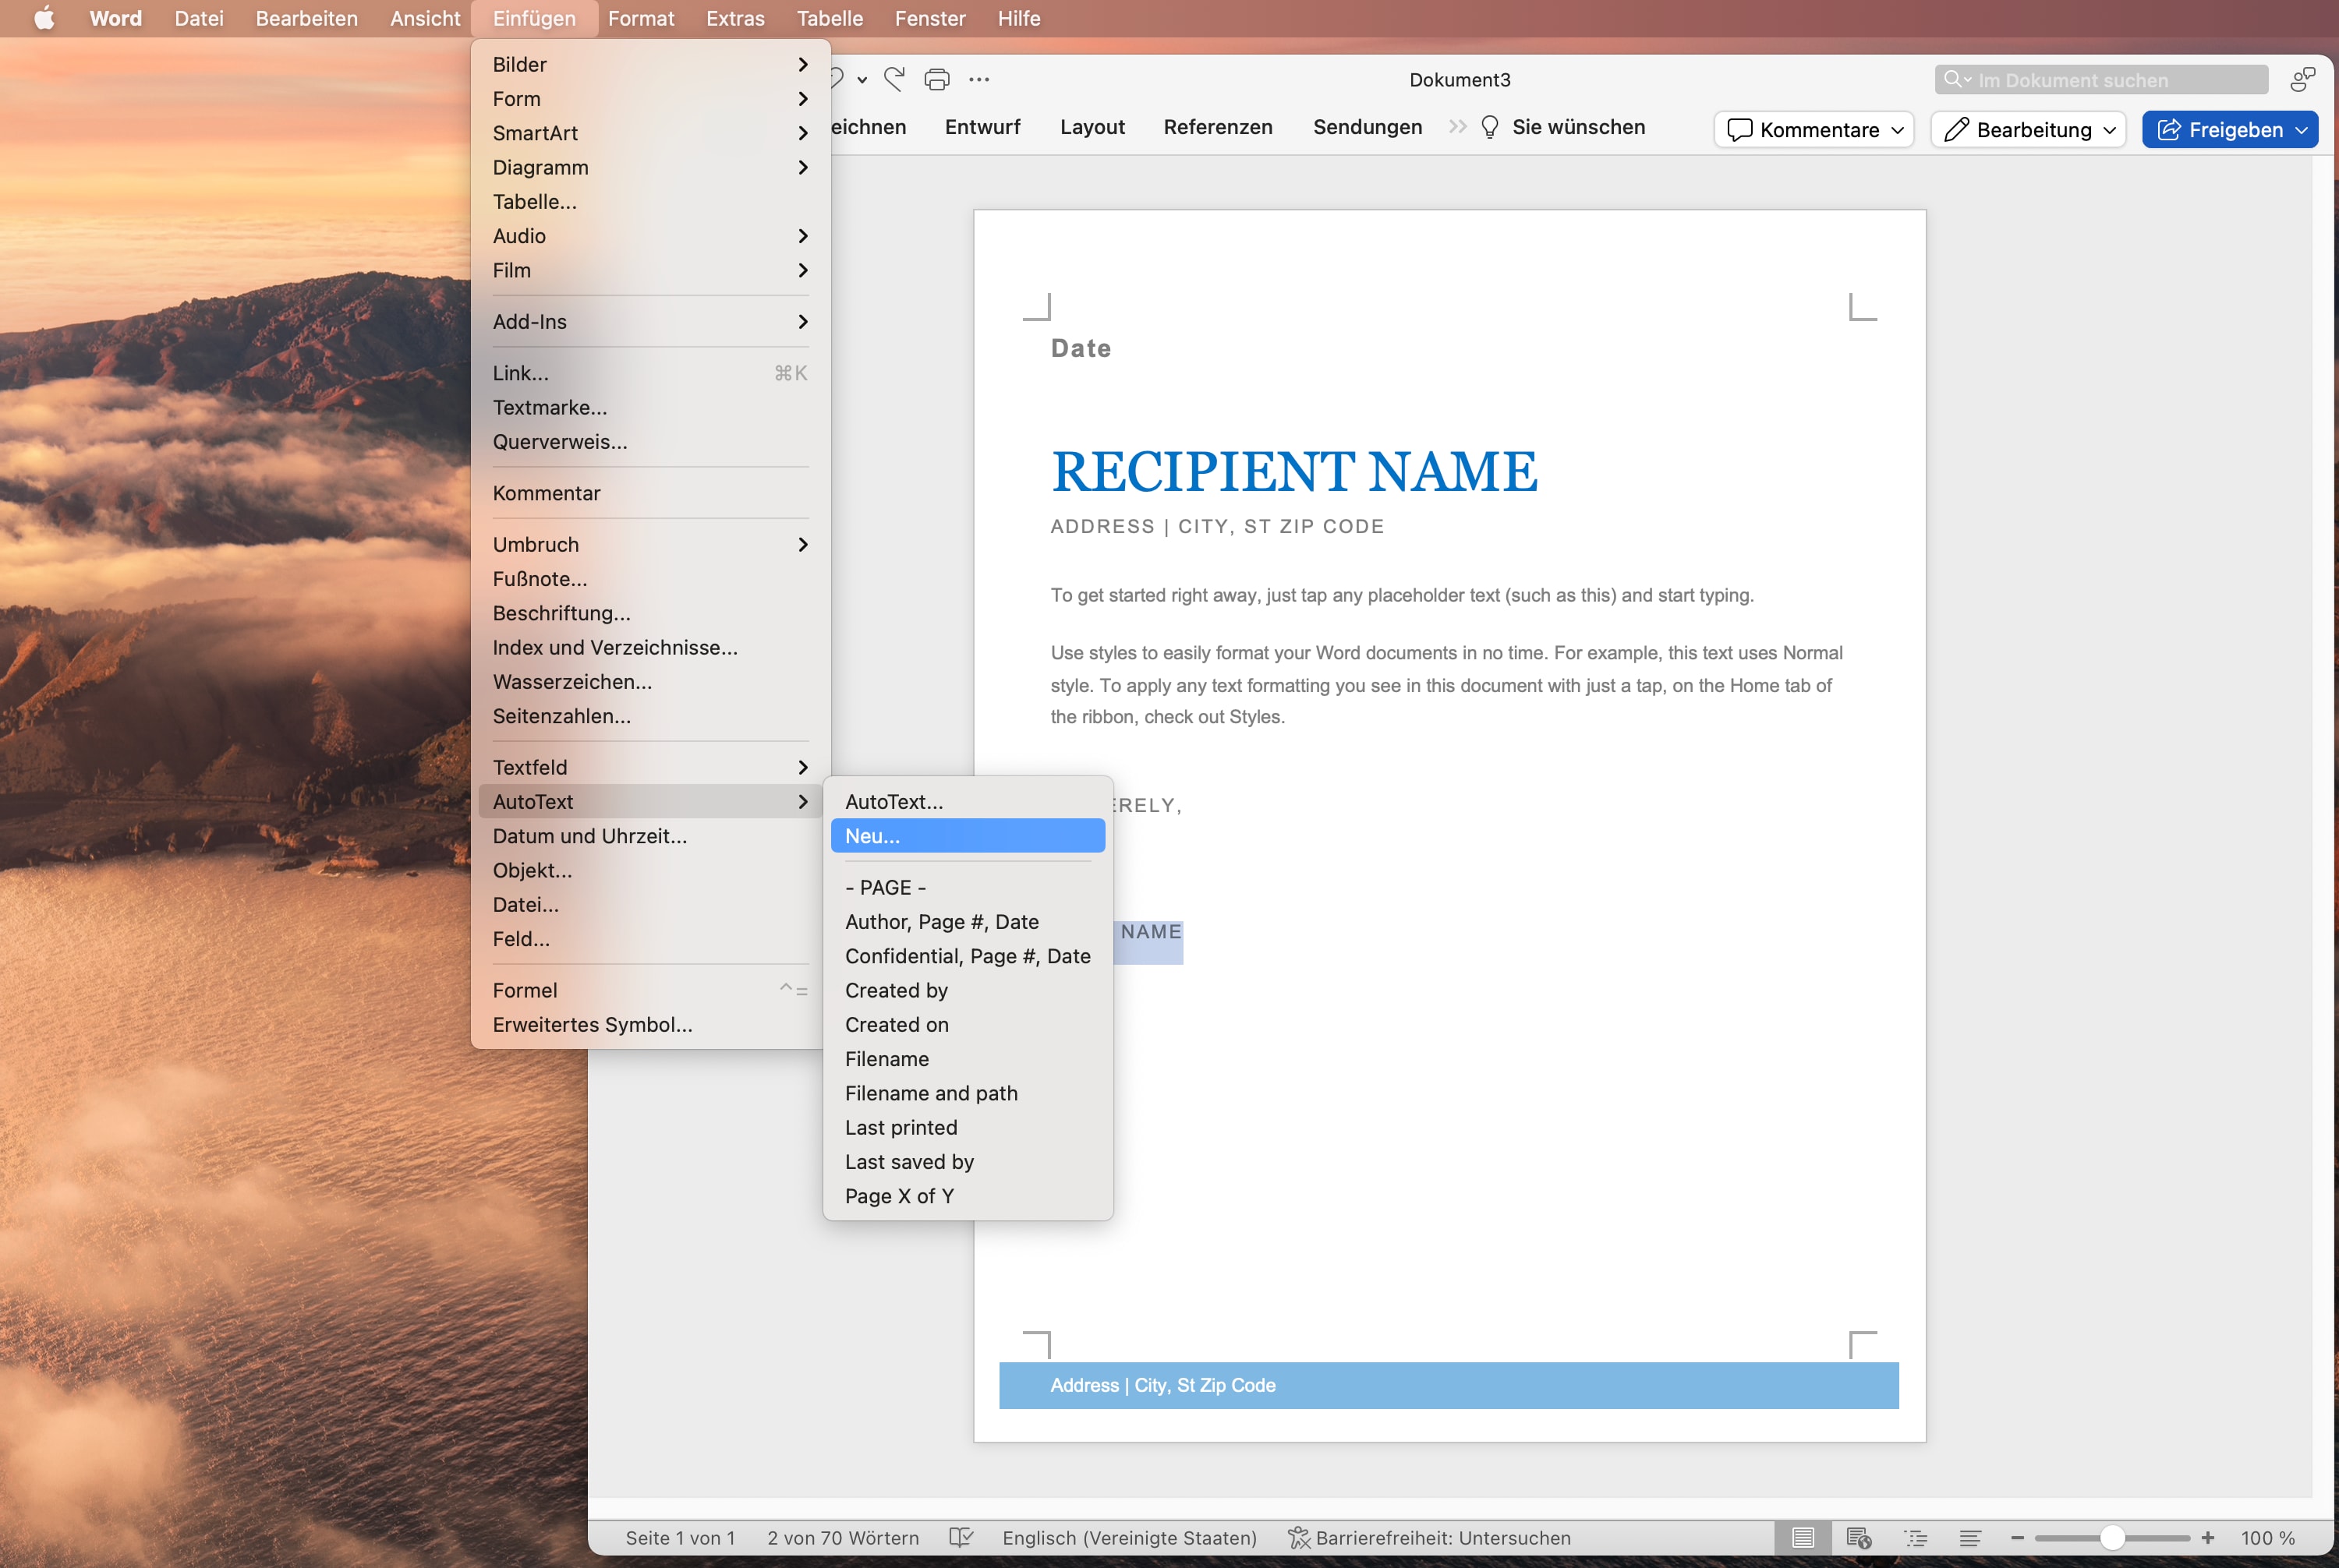Screen dimensions: 2339x1568
Task: Click AutoText Page X of Y entry
Action: point(900,1195)
